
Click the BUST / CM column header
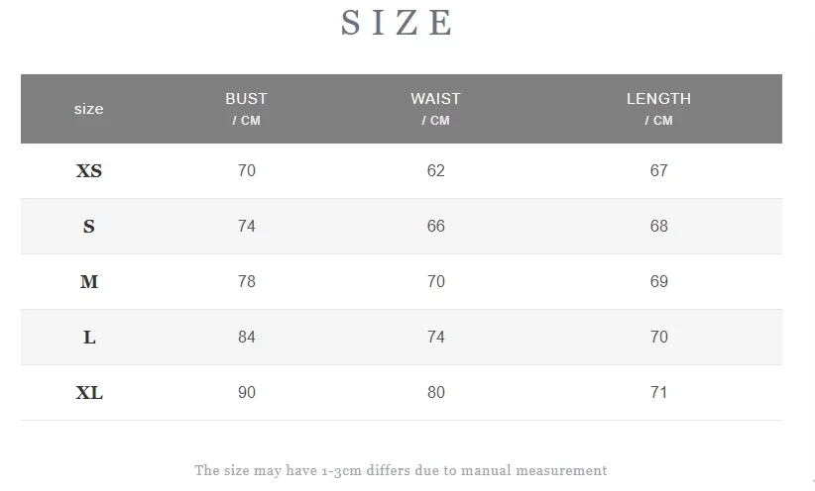[246, 109]
